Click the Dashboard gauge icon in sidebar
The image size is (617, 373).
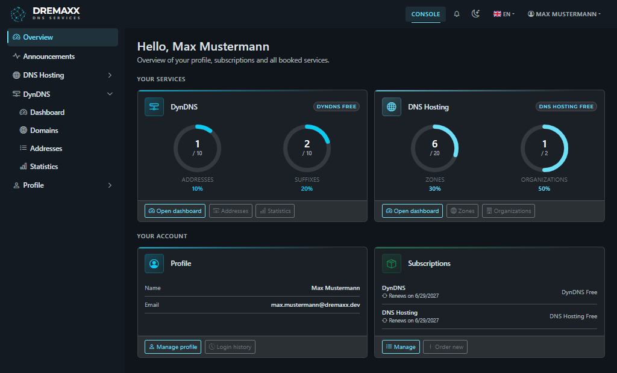point(23,112)
